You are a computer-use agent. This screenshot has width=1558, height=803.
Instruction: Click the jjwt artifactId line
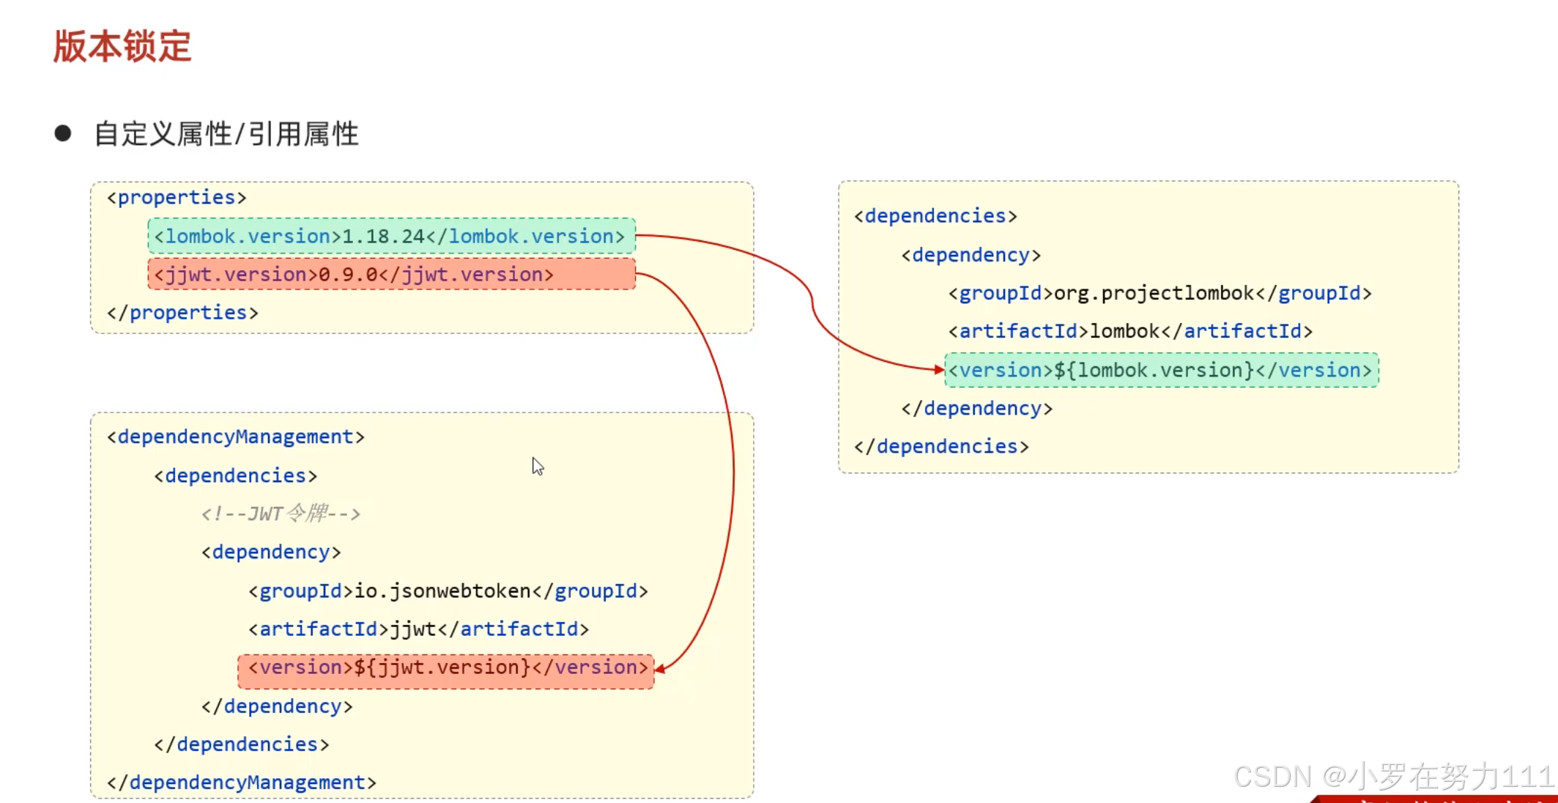pyautogui.click(x=418, y=629)
